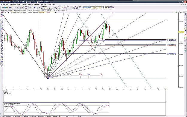Open the Indicators menu

[x=25, y=4]
